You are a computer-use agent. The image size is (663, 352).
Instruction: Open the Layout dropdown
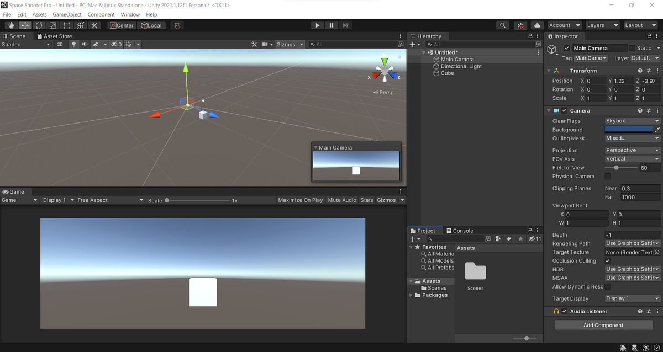point(640,25)
